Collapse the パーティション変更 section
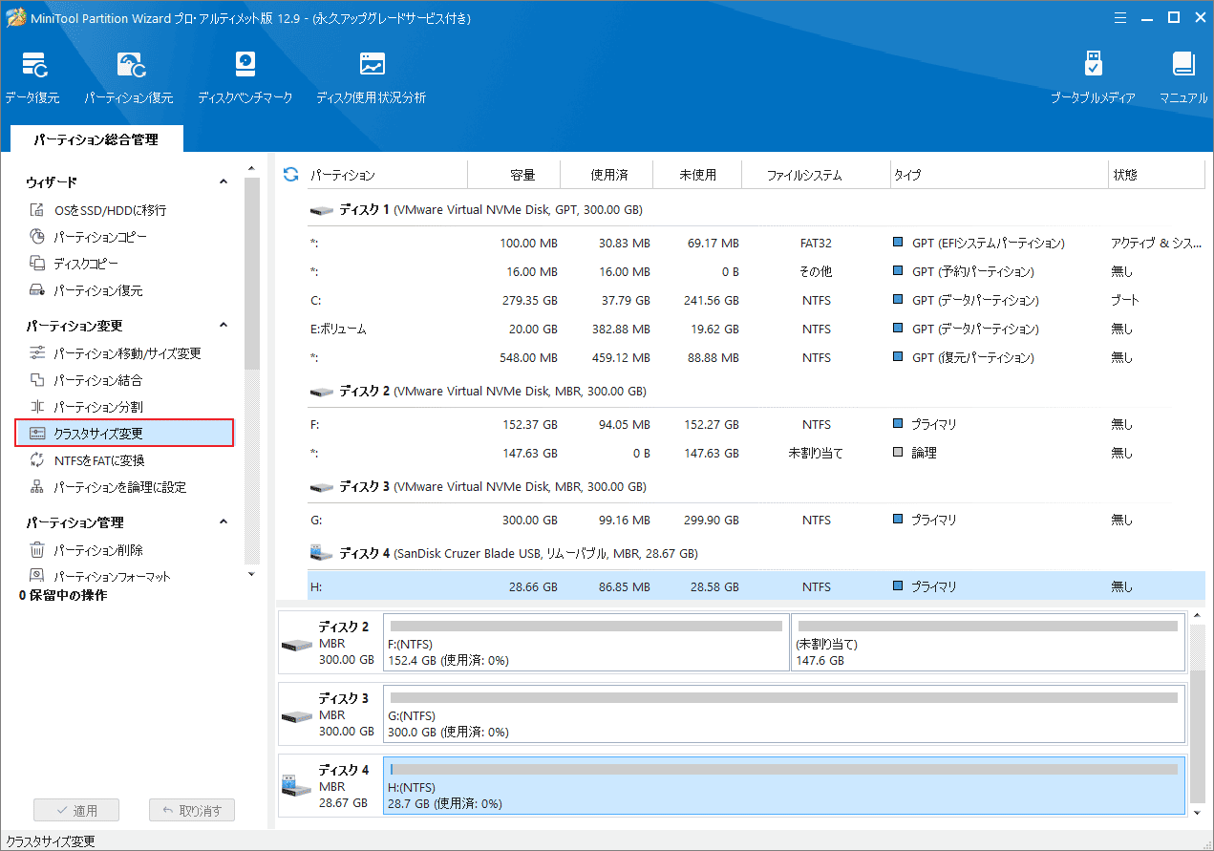 coord(224,325)
